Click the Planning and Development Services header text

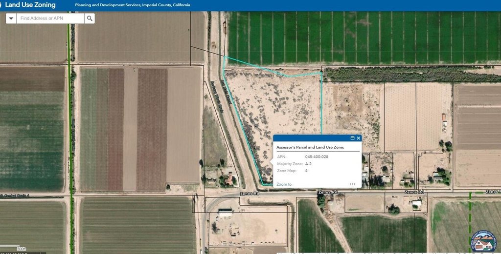pyautogui.click(x=133, y=6)
